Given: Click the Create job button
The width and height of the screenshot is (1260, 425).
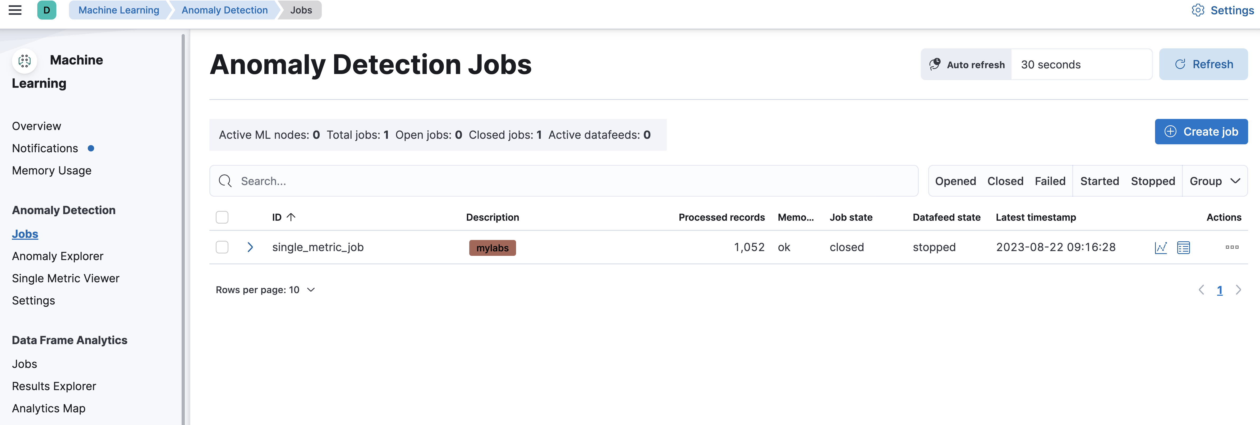Looking at the screenshot, I should [x=1201, y=132].
